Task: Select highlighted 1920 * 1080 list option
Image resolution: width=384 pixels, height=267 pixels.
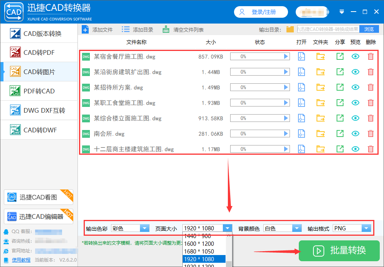Action: tap(204, 259)
